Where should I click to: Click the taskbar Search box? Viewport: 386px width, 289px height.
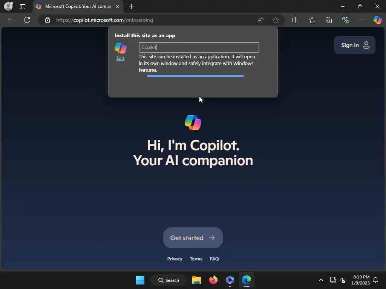pyautogui.click(x=168, y=280)
